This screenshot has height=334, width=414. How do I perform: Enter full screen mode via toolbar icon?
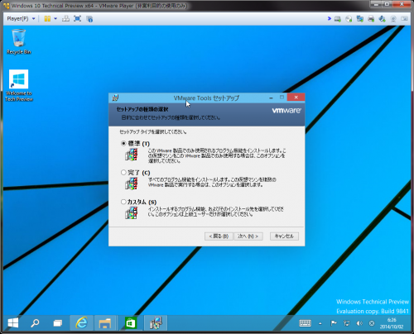point(78,19)
